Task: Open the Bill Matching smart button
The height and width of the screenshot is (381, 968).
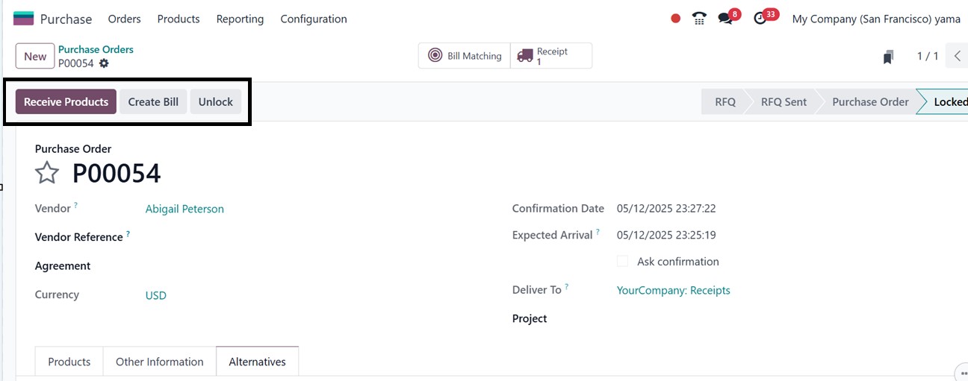Action: [x=465, y=56]
